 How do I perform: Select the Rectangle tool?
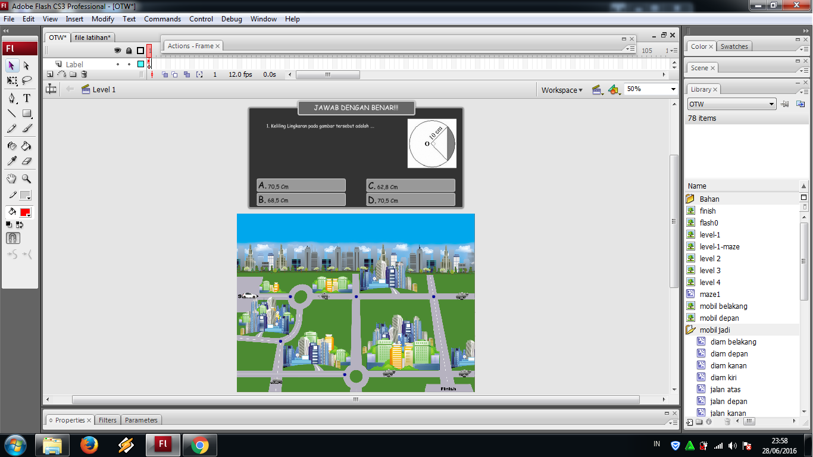27,113
